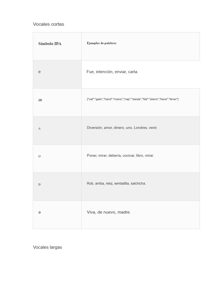Select the "Rob, arriba, reloj" example text

point(116,183)
